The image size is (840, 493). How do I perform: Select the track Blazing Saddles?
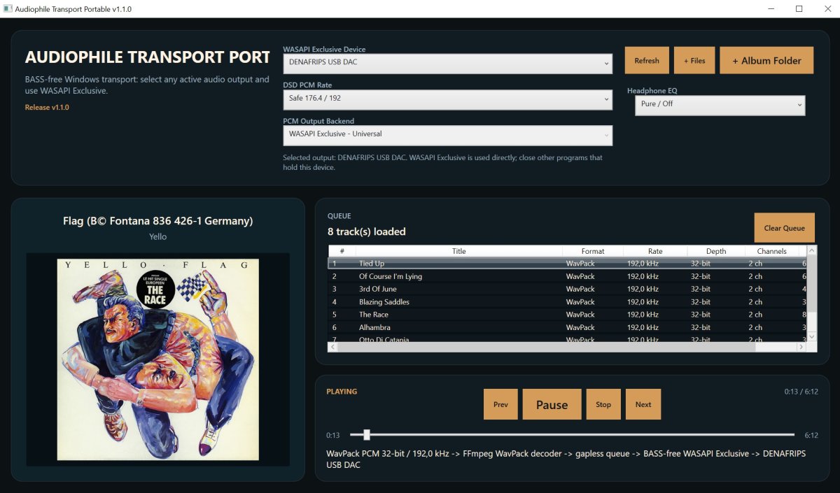pos(567,302)
